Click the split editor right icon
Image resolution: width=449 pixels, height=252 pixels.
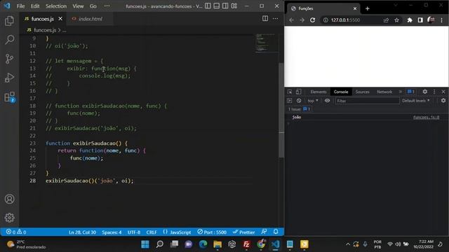pos(265,19)
